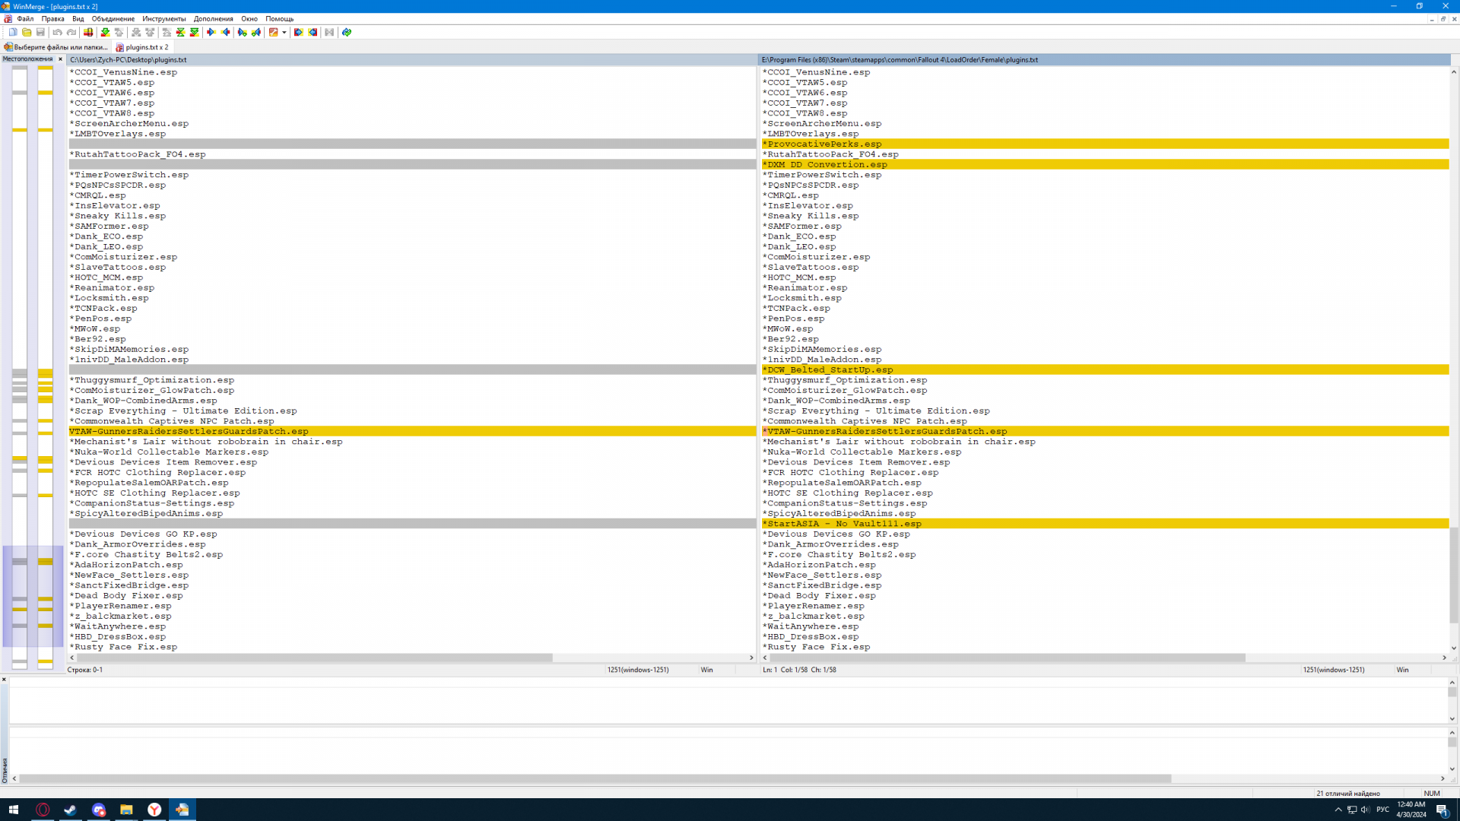
Task: Click the Refresh comparison icon
Action: tap(347, 32)
